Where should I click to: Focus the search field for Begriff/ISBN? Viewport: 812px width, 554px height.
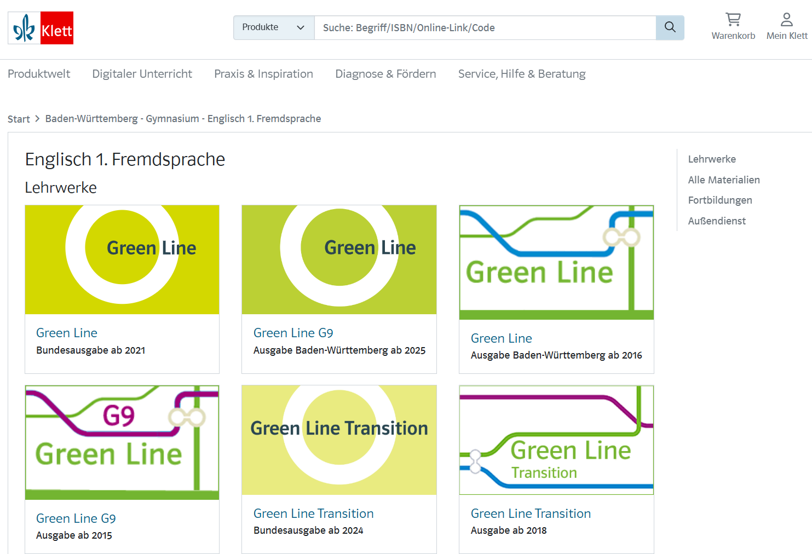point(484,28)
